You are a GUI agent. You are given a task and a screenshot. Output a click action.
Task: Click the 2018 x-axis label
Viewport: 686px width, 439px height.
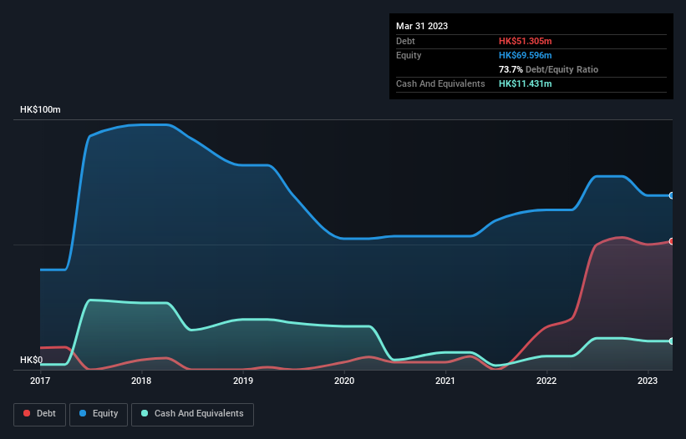coord(141,381)
